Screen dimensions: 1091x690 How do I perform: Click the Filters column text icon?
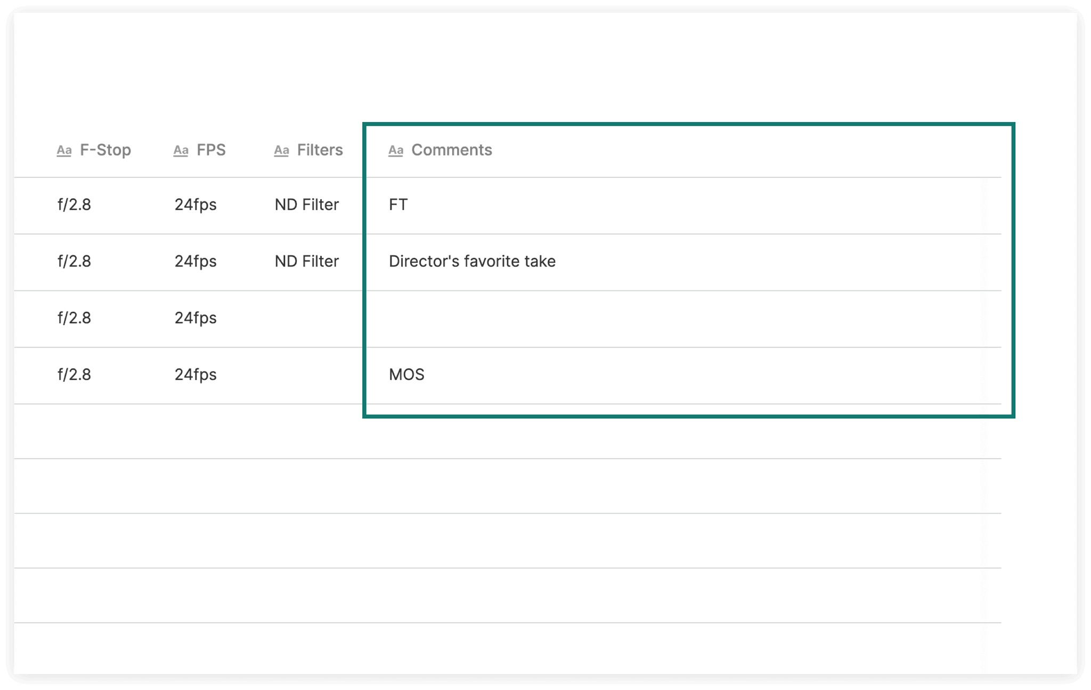click(281, 151)
